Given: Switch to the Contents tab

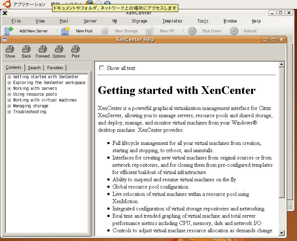Looking at the screenshot, I should click(x=13, y=67).
